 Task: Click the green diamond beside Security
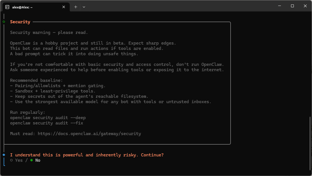[4, 22]
